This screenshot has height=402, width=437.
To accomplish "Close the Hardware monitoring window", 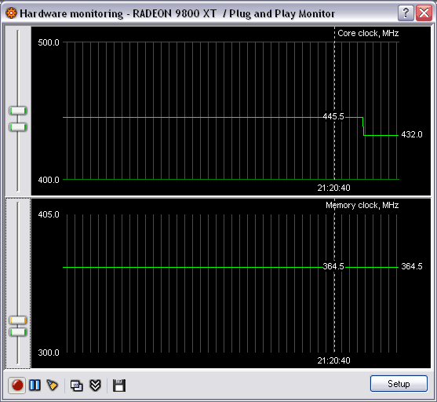I will 424,13.
